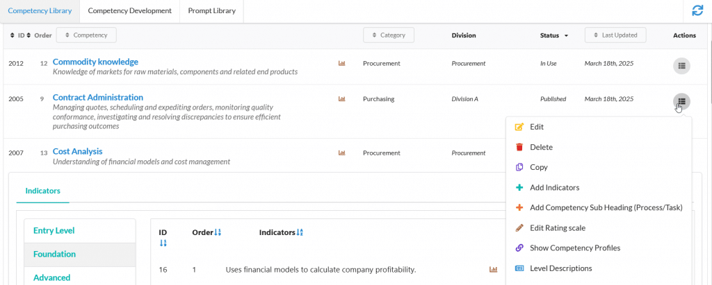Select the Indicators tab
Screen dimensions: 712x285
(x=42, y=191)
